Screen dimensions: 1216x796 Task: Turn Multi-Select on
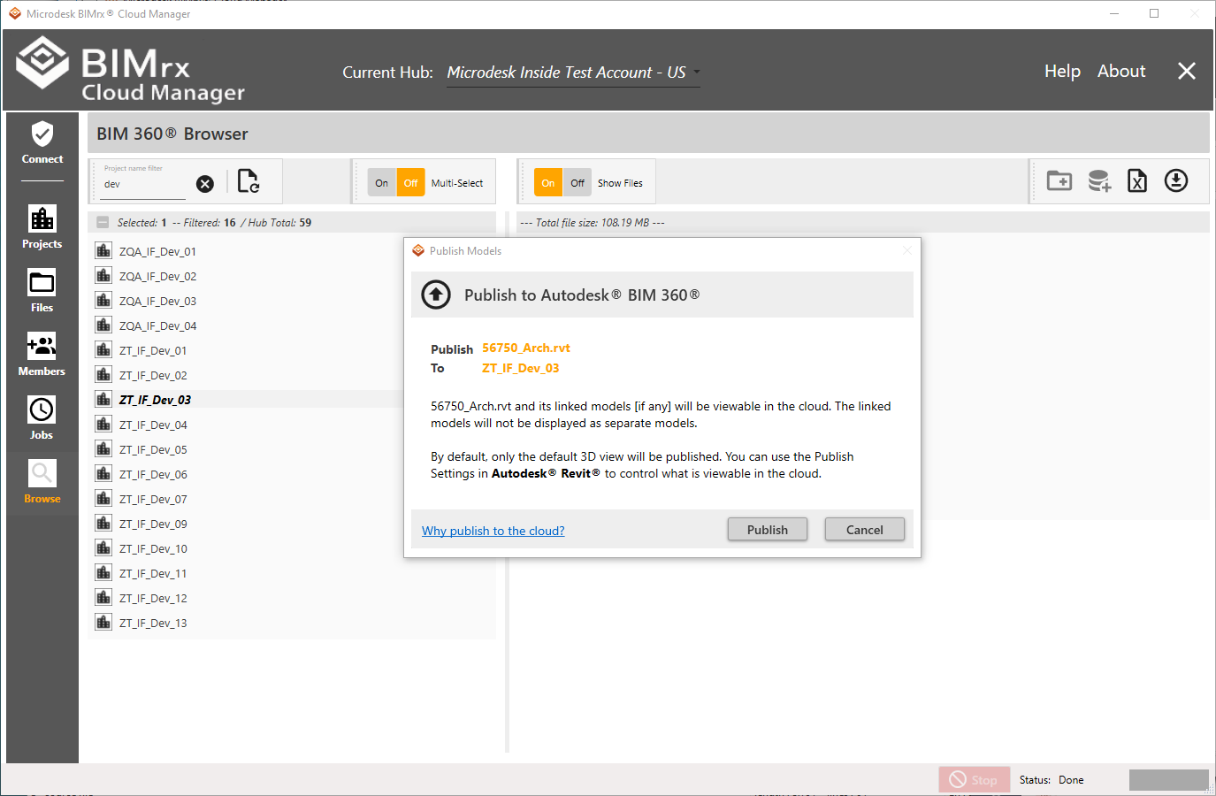tap(382, 183)
